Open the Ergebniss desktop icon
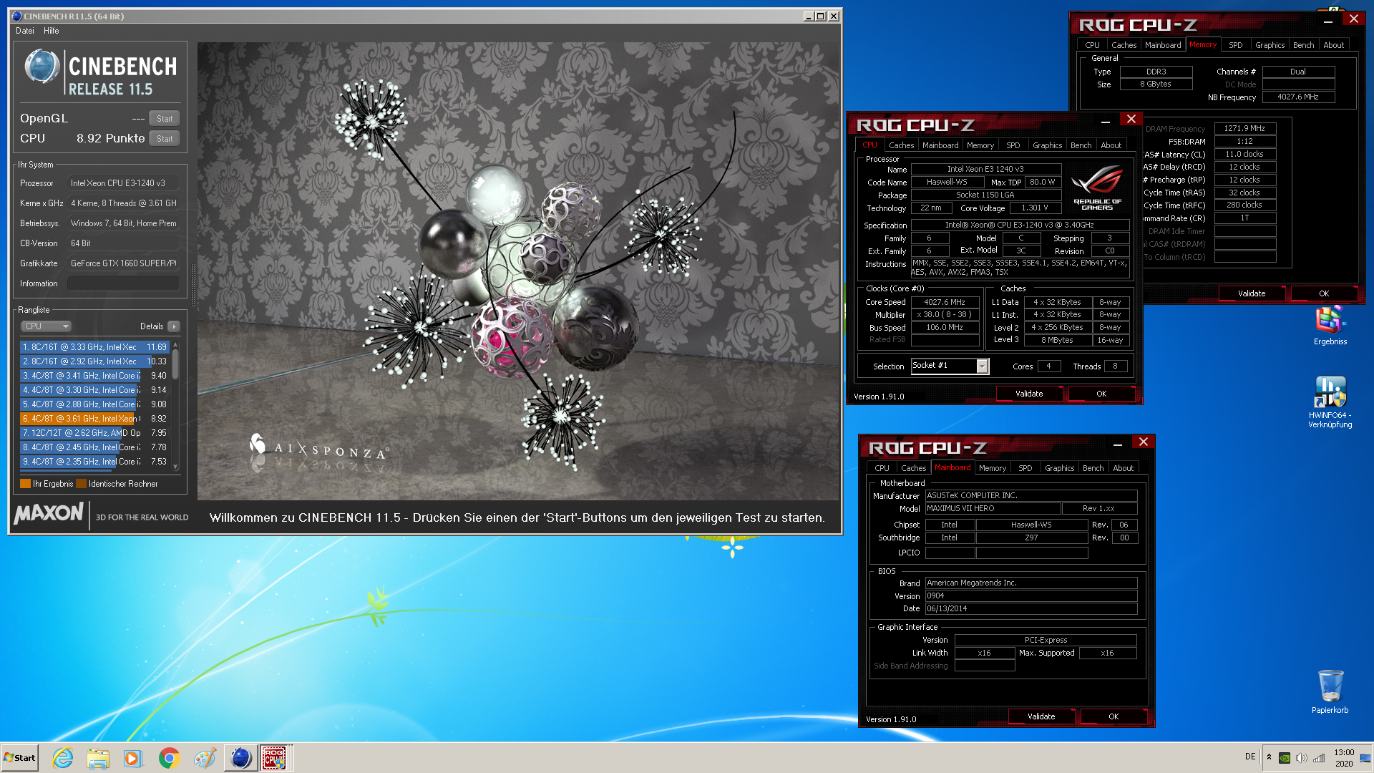Image resolution: width=1374 pixels, height=773 pixels. pyautogui.click(x=1330, y=326)
